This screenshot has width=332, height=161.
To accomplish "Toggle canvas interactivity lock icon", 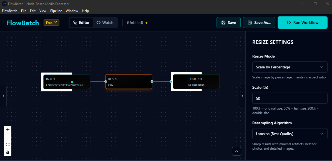I will (x=8, y=152).
